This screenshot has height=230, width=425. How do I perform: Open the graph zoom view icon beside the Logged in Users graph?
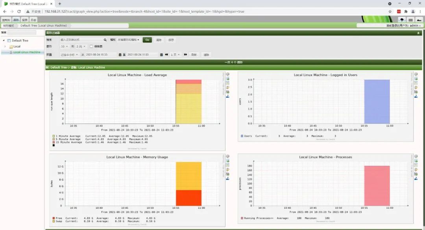pos(416,79)
